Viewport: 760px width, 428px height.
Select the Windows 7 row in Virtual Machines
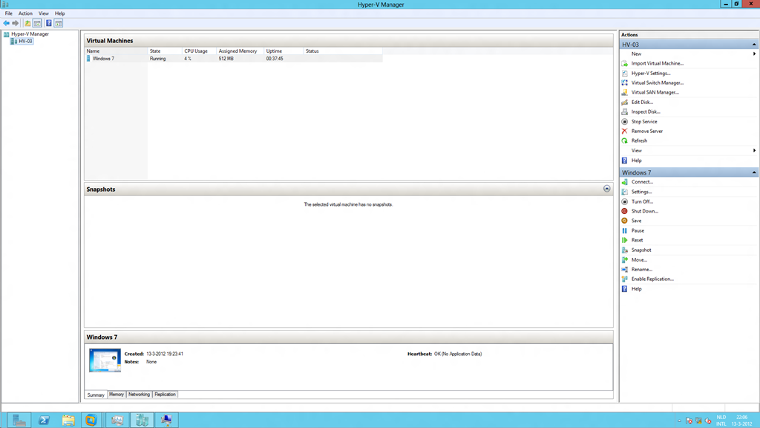point(234,59)
